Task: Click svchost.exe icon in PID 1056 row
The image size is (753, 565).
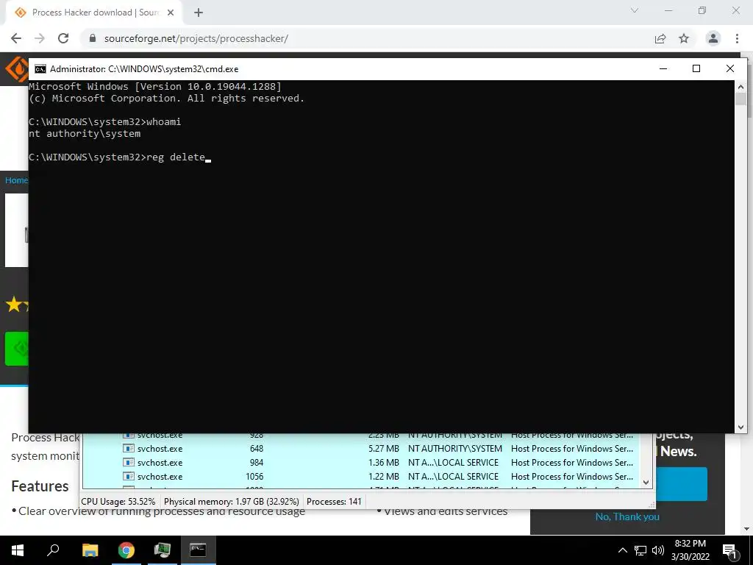Action: [x=128, y=476]
